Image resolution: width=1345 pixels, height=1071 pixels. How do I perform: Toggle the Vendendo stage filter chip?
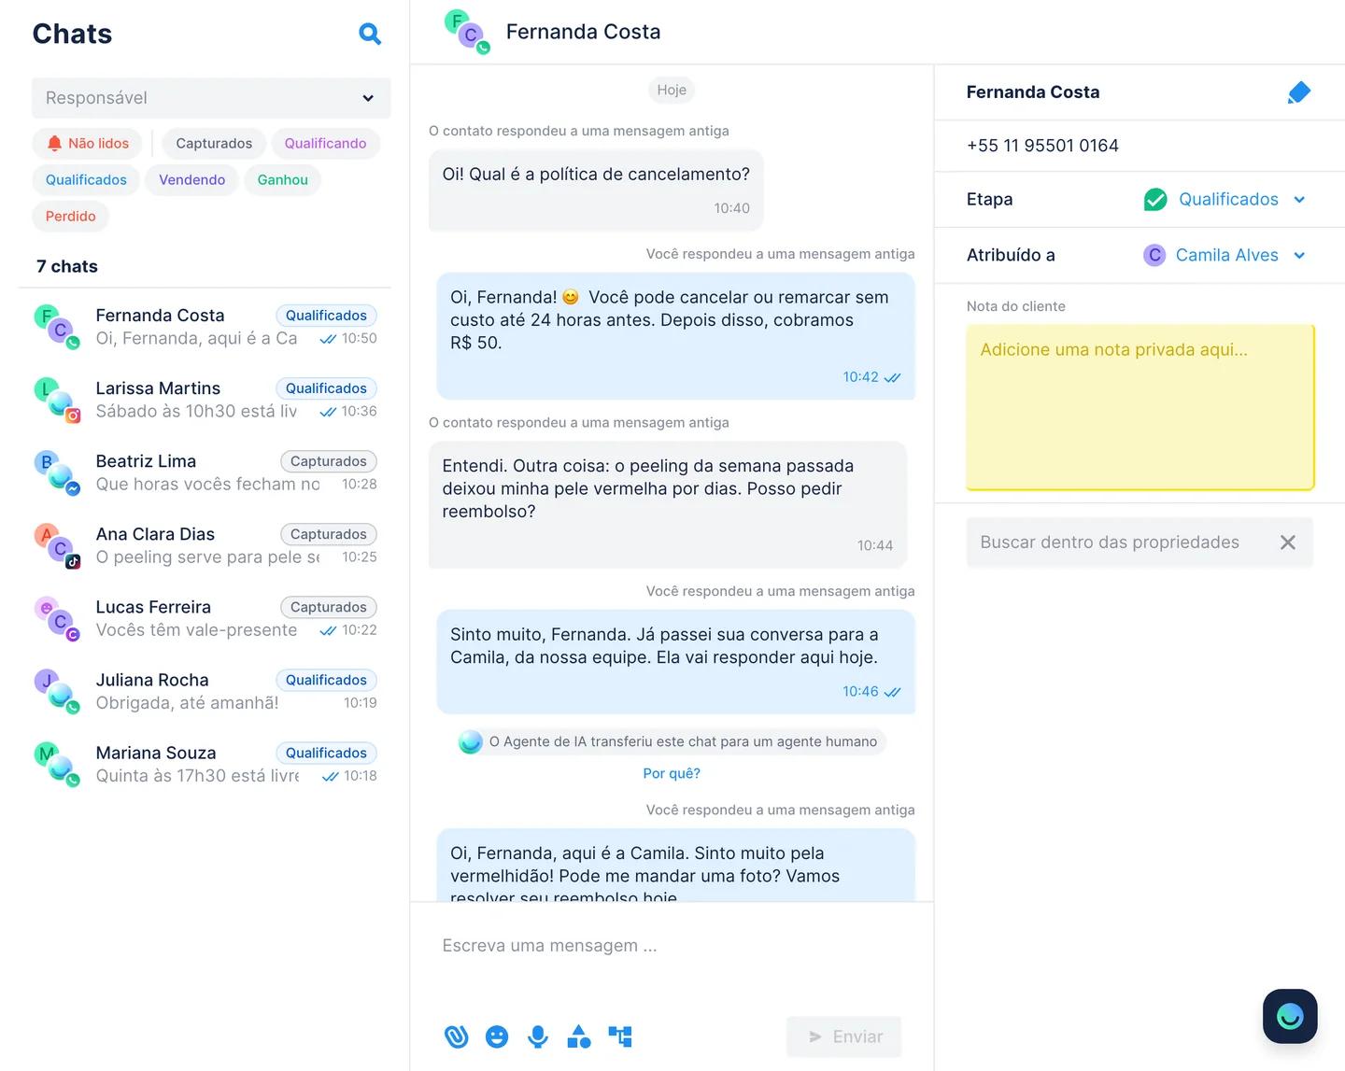click(x=191, y=179)
